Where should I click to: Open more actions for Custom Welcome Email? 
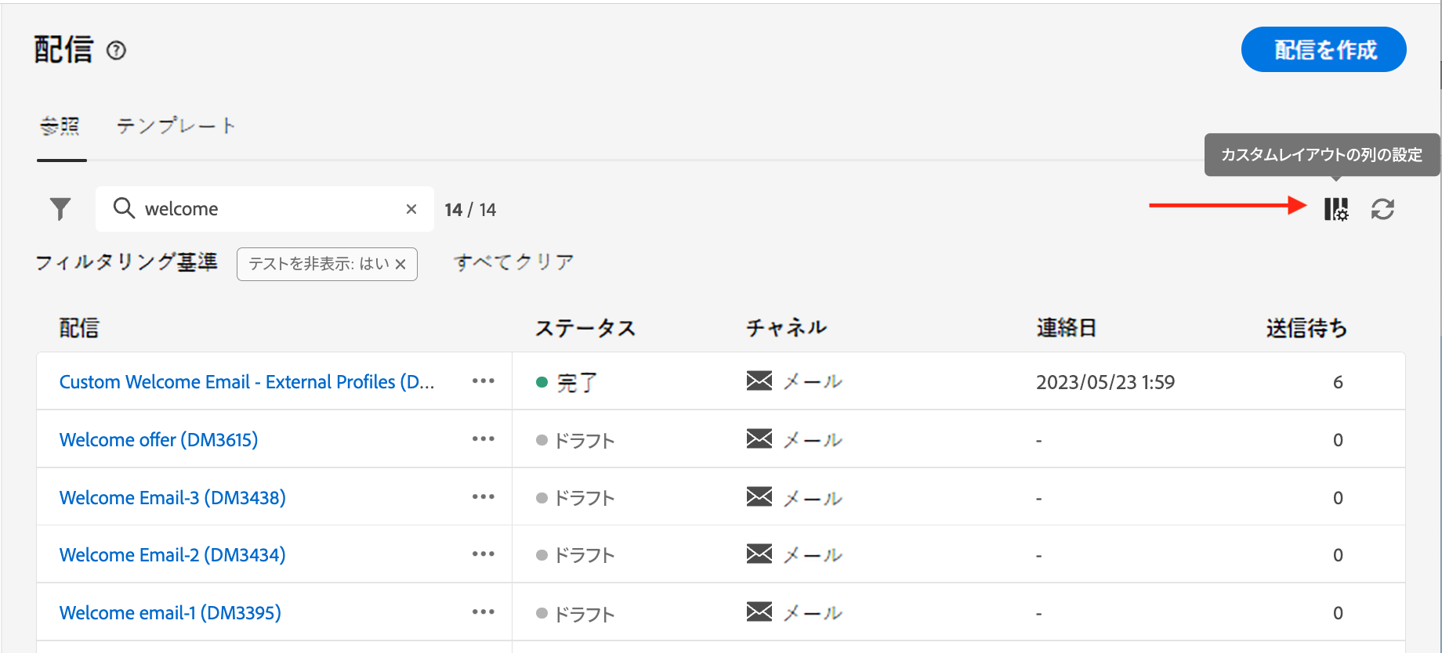click(x=484, y=381)
